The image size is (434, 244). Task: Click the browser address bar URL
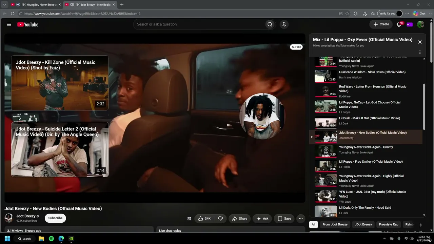point(82,14)
